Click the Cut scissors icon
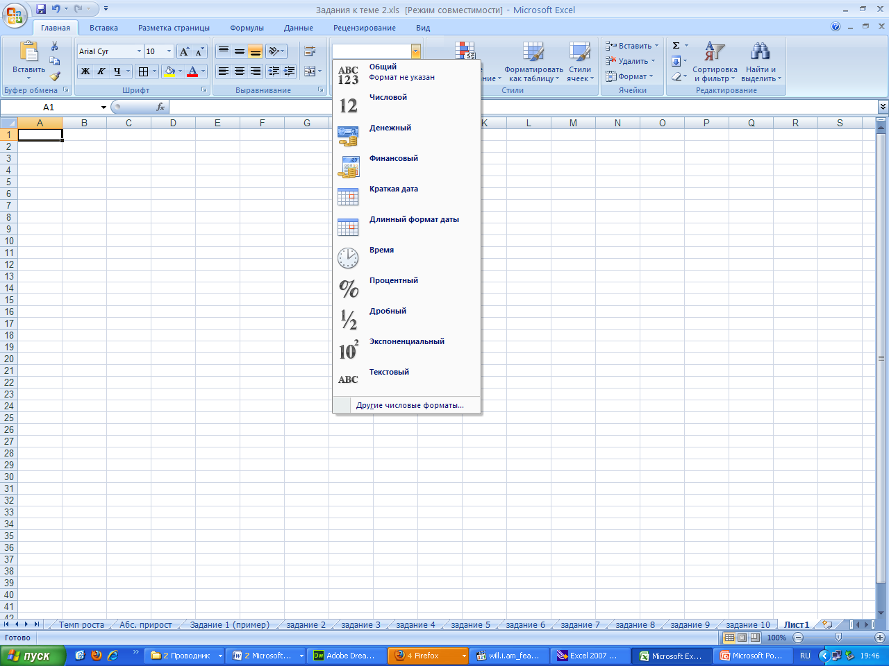889x666 pixels. coord(55,46)
